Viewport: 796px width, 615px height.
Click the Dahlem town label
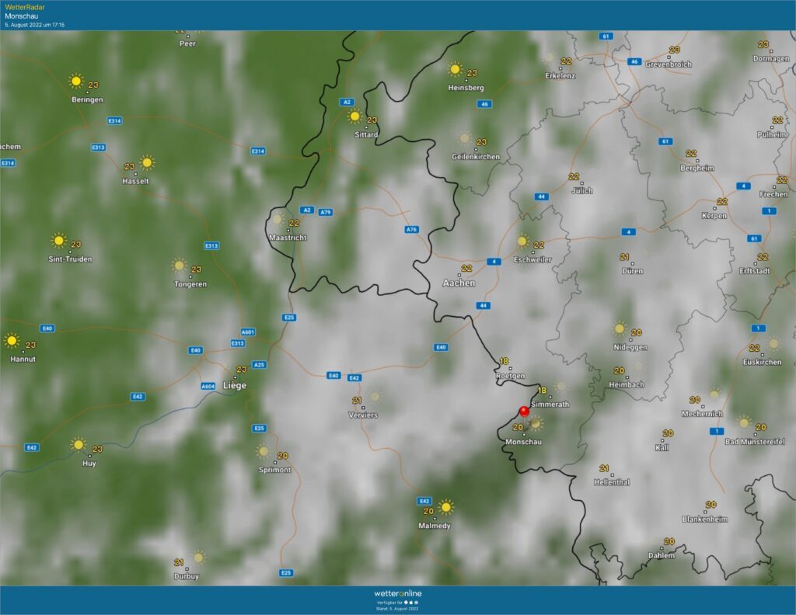[x=662, y=556]
